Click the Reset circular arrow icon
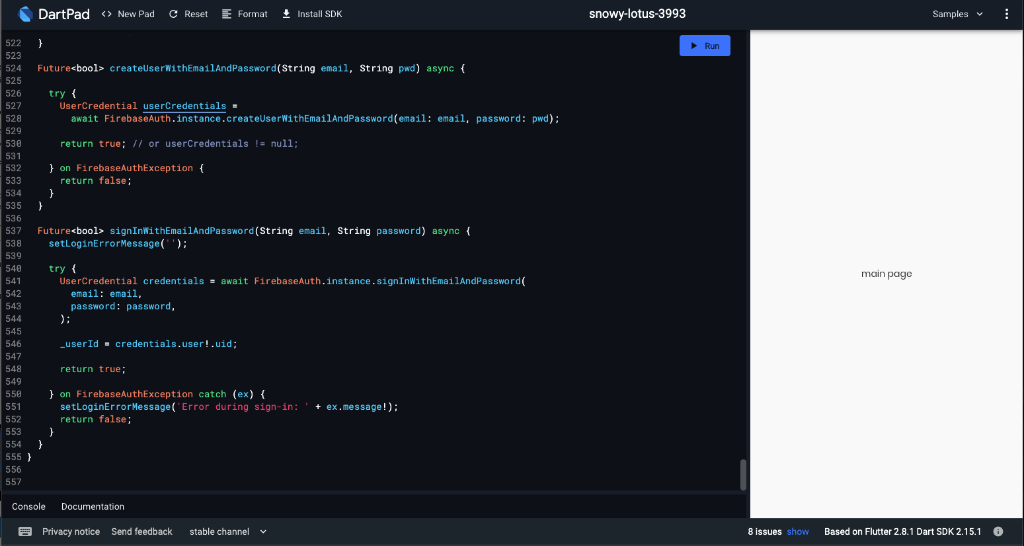The height and width of the screenshot is (546, 1024). 173,14
